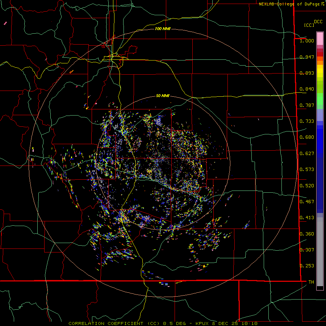Click the 10:10 timestamp in the caption
326x326 pixels.
(x=250, y=323)
